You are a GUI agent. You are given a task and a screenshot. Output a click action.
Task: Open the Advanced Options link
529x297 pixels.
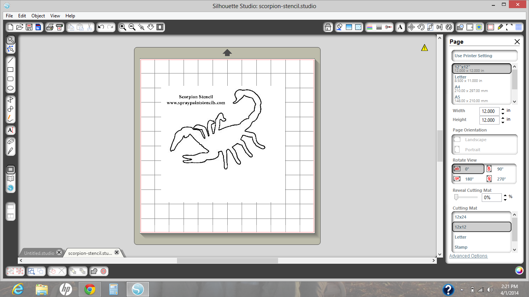468,256
